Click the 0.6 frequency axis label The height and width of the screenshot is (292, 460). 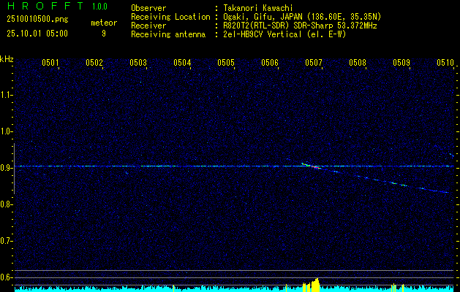coord(6,277)
